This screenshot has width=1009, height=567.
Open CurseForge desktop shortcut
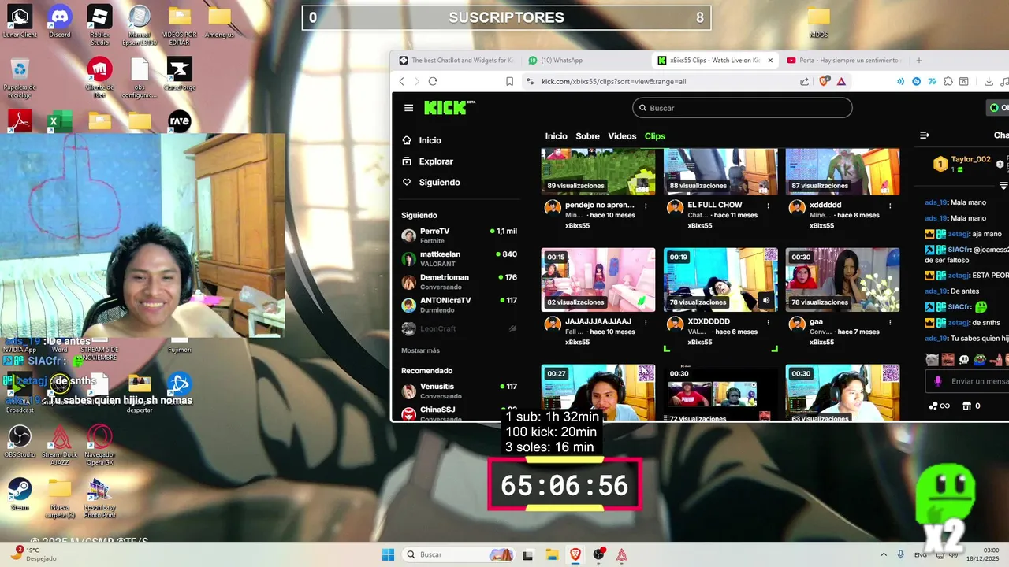click(180, 74)
